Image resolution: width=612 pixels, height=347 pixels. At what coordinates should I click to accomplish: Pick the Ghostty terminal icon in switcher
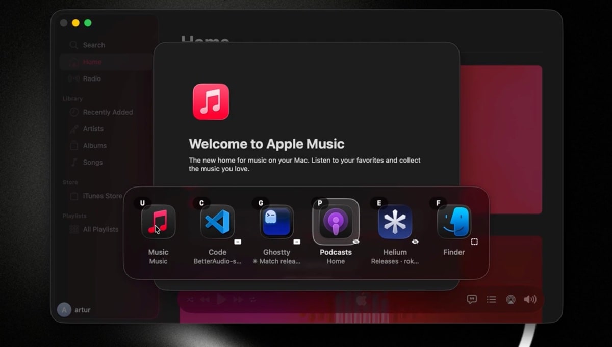(x=276, y=222)
